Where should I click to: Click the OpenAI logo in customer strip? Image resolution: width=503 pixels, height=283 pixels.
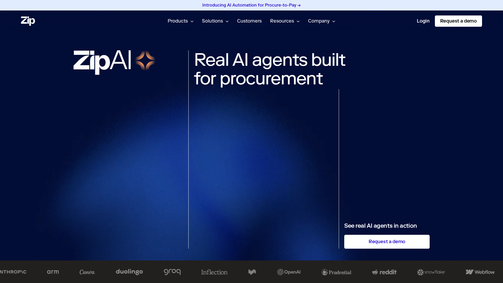click(289, 272)
